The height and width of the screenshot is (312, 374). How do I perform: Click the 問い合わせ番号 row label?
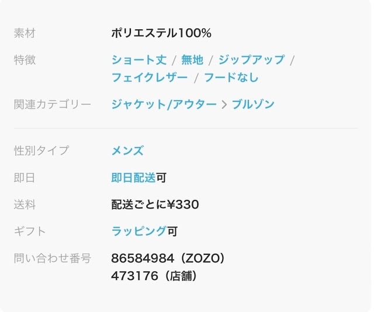[x=53, y=258]
